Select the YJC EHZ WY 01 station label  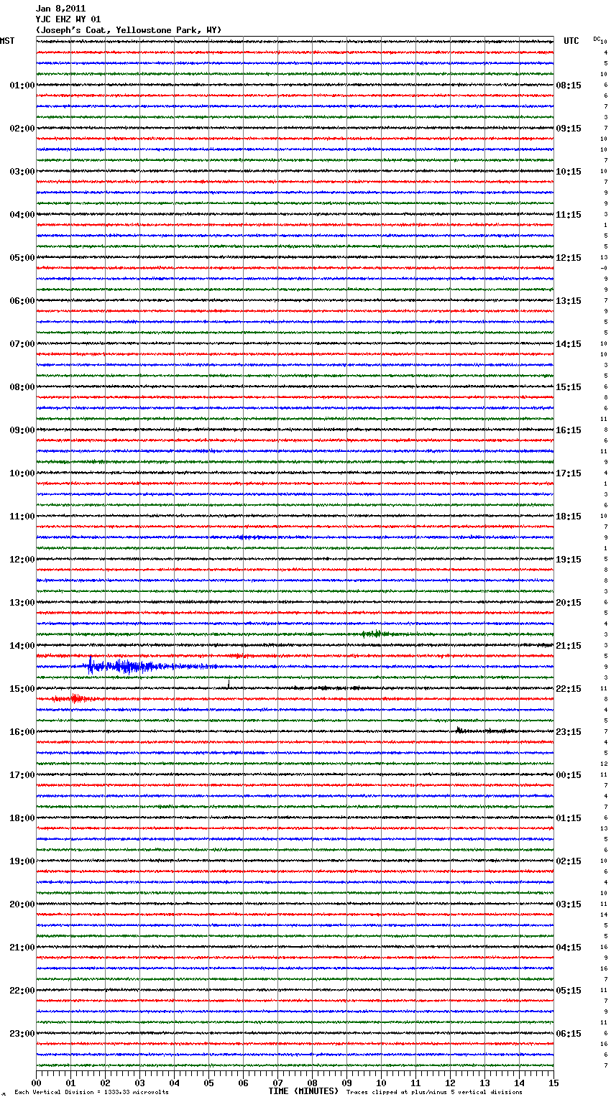[68, 19]
